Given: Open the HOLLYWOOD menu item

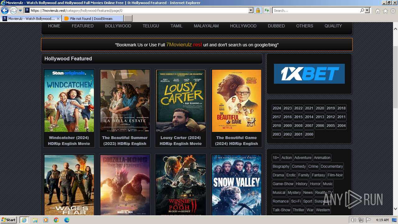Looking at the screenshot, I should pyautogui.click(x=243, y=26).
